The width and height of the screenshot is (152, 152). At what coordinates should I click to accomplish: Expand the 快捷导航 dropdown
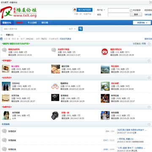click(142, 23)
